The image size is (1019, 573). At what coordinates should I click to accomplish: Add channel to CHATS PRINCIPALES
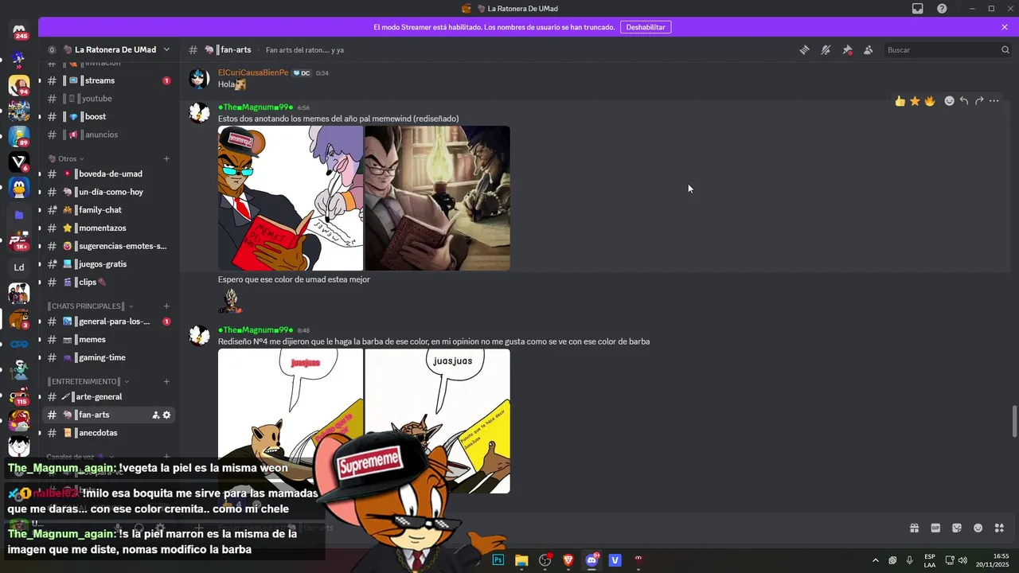pyautogui.click(x=166, y=306)
